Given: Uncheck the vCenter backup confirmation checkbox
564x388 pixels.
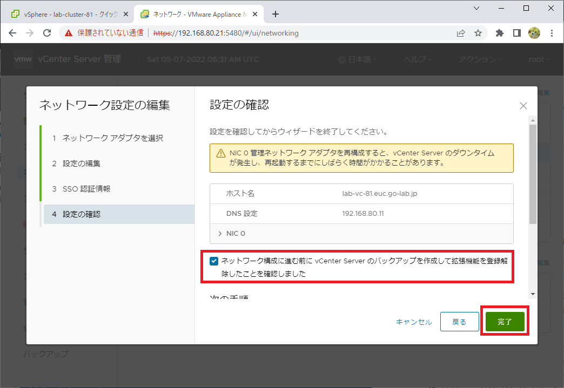Looking at the screenshot, I should tap(213, 261).
